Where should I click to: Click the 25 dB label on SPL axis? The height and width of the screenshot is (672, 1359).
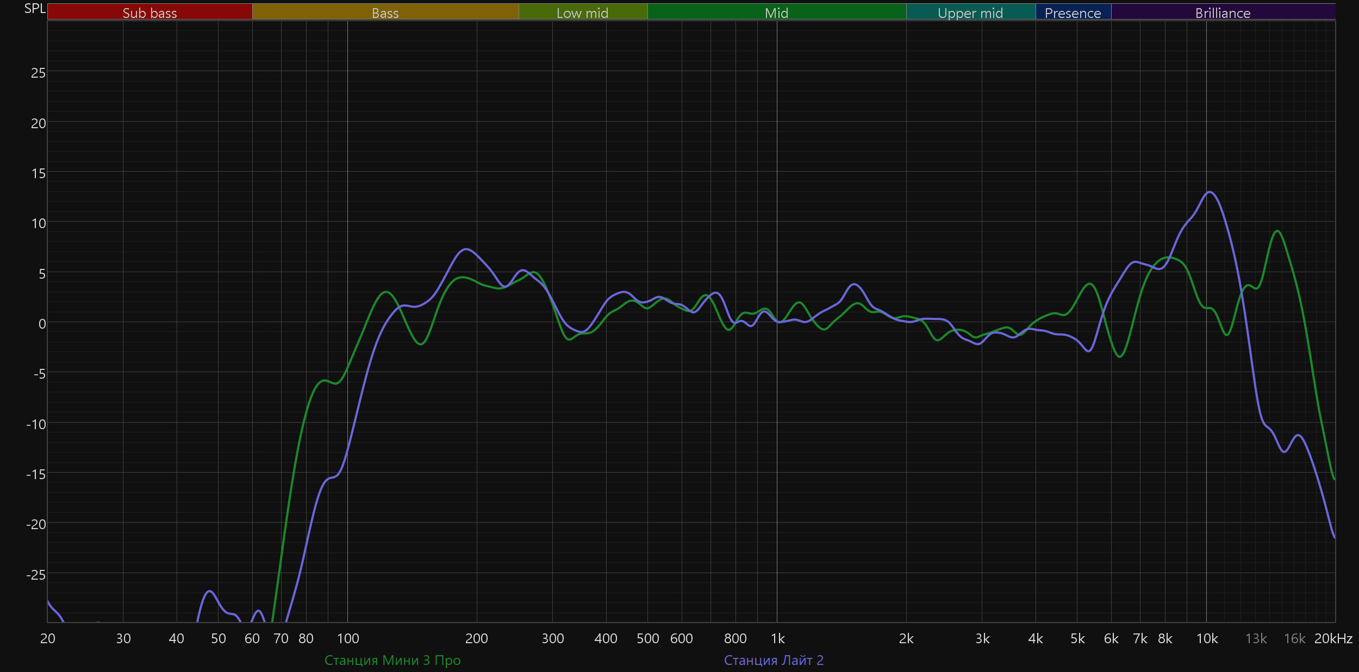38,73
